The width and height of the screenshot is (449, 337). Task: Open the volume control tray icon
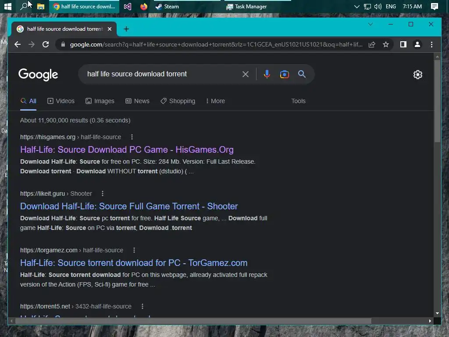[x=378, y=6]
